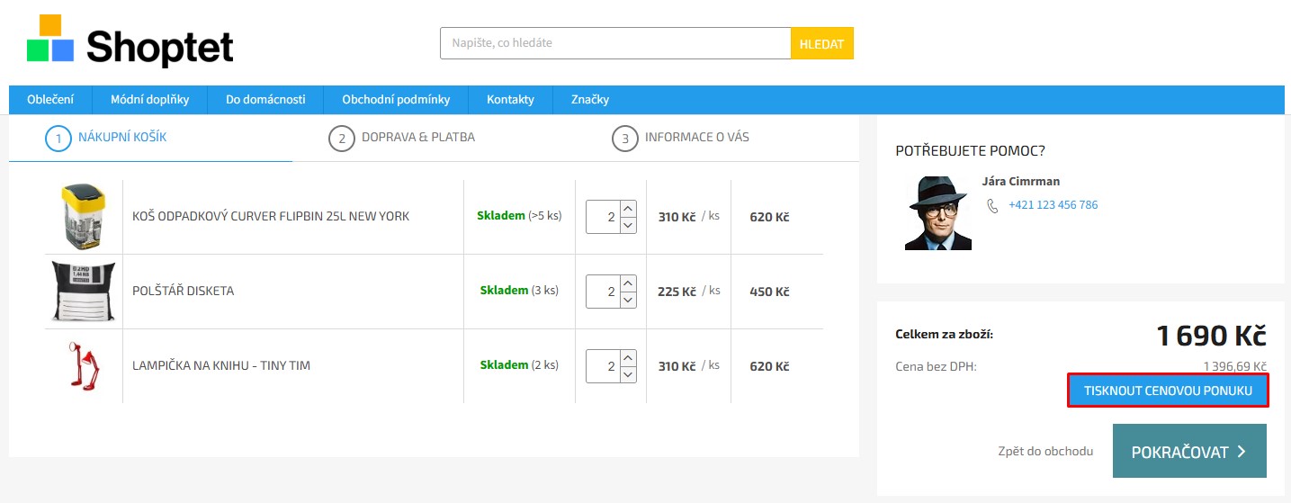
Task: Open the Oblečení menu category
Action: pyautogui.click(x=50, y=100)
